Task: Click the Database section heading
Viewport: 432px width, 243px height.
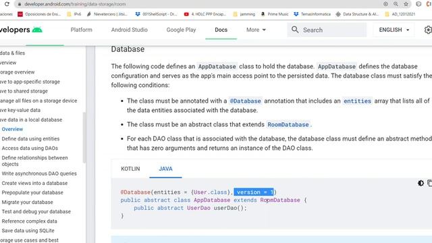Action: pyautogui.click(x=128, y=49)
